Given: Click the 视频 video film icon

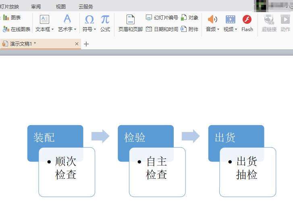Looking at the screenshot, I should 231,19.
